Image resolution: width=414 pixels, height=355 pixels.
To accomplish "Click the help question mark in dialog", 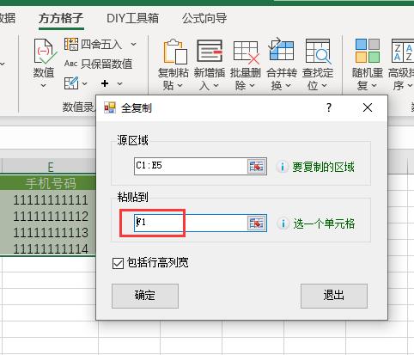I will pos(329,107).
